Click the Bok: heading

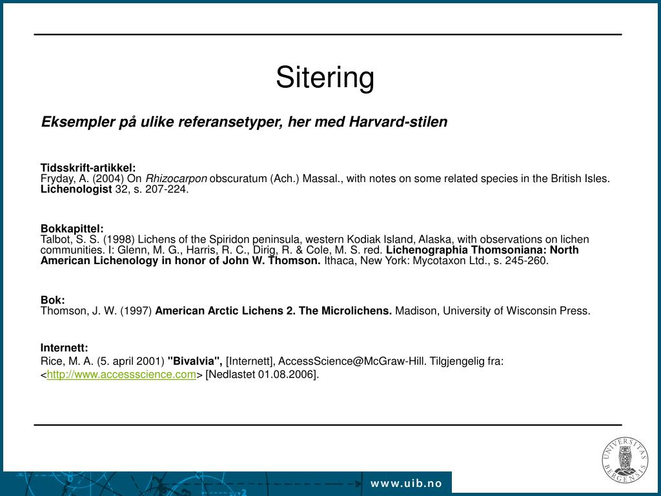[x=53, y=300]
